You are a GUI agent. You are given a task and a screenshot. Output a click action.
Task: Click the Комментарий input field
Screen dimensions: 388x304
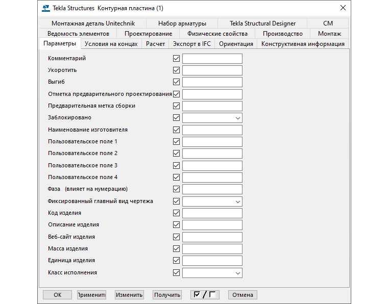point(212,59)
